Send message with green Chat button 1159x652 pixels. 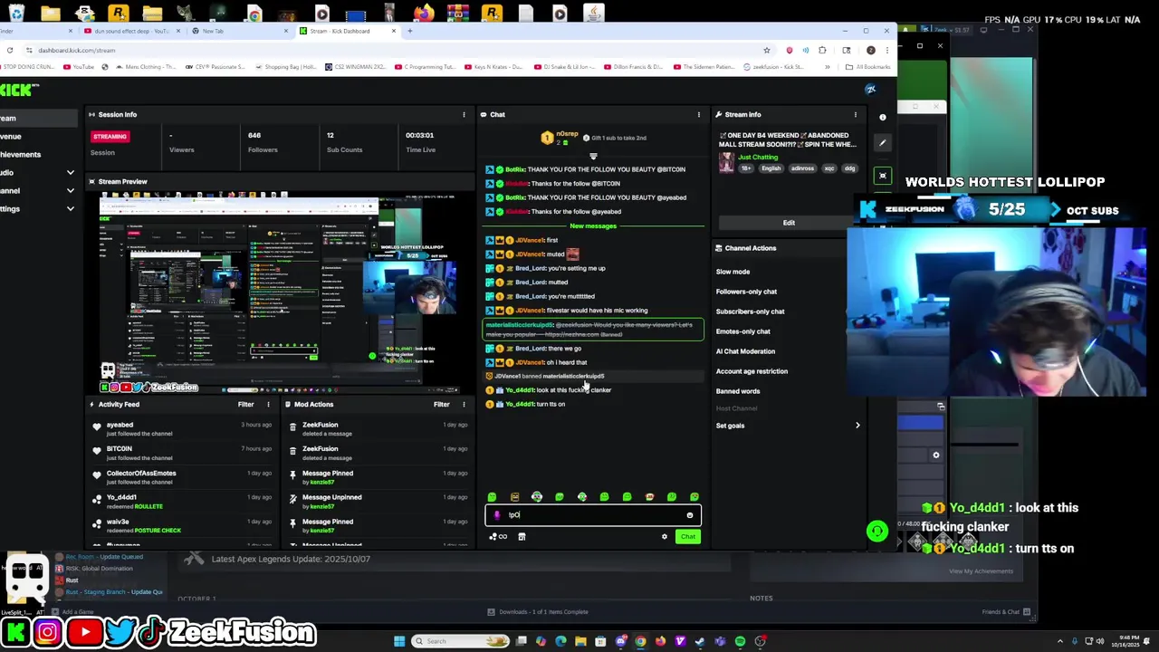[688, 537]
